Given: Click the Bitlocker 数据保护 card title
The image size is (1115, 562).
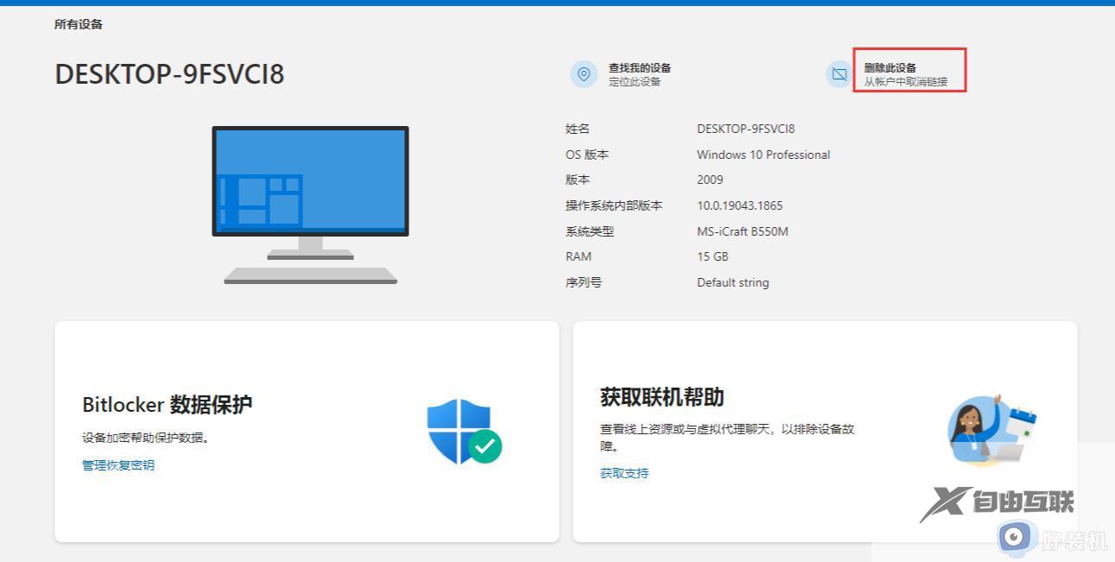Looking at the screenshot, I should [x=168, y=405].
